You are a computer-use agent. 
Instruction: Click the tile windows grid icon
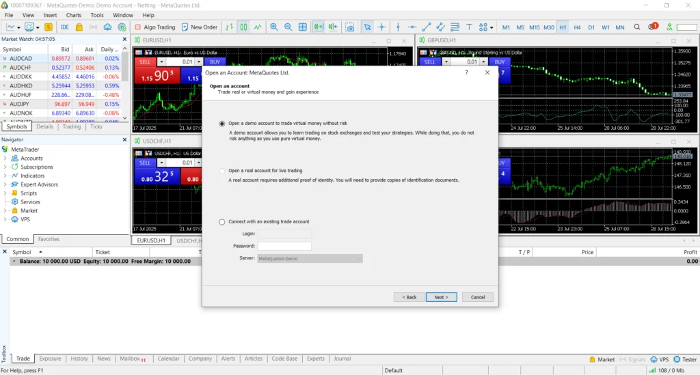(x=303, y=27)
